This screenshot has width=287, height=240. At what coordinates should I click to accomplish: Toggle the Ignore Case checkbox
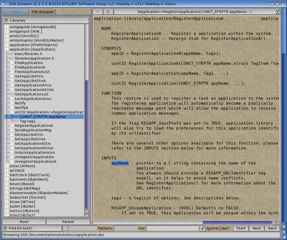pos(203,229)
